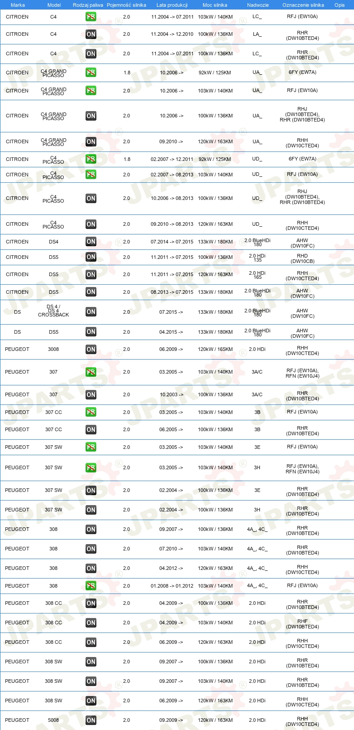Click the date range '10.2006 -> 08.2013'
The height and width of the screenshot is (730, 354).
[172, 198]
